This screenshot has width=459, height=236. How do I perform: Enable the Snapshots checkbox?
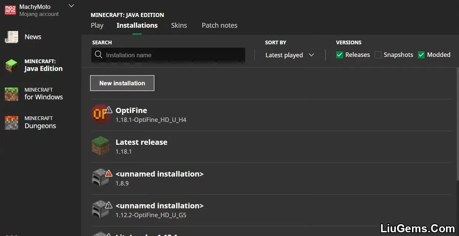tap(378, 55)
